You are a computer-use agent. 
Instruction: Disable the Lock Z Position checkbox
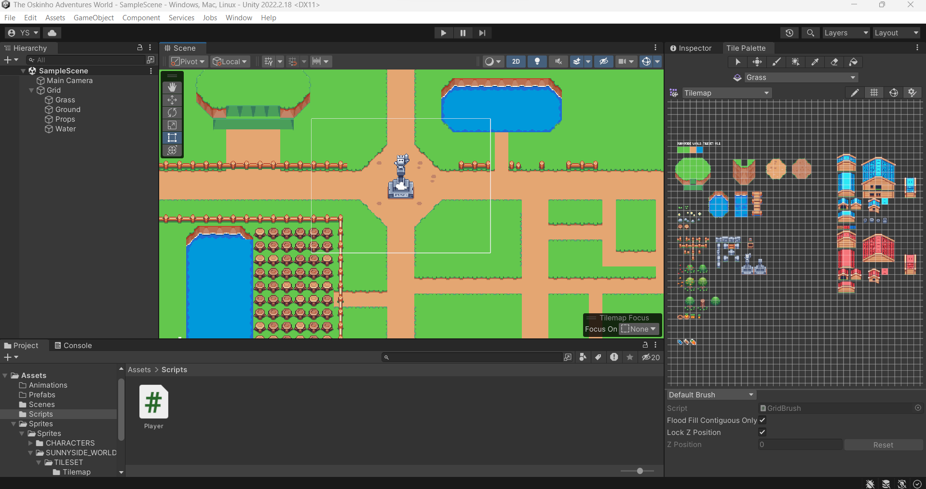[762, 433]
